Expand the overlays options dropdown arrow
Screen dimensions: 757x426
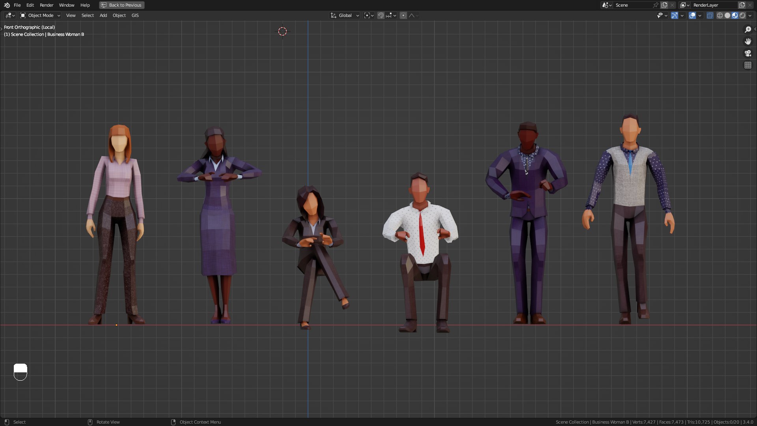(700, 15)
